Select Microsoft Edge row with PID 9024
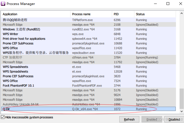The image size is (184, 123). [89, 95]
